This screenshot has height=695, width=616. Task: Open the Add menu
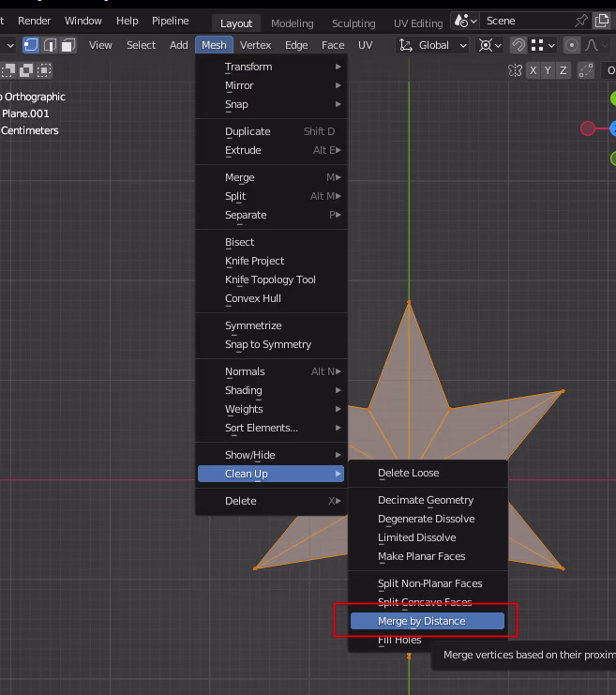pyautogui.click(x=178, y=45)
